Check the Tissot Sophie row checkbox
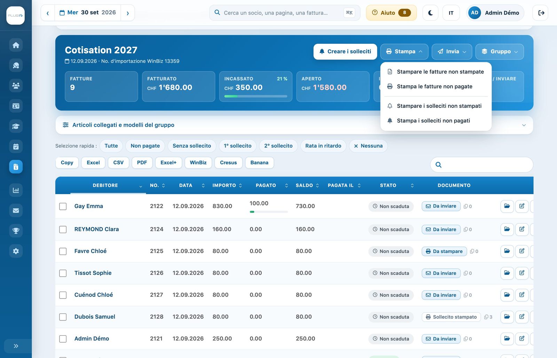The width and height of the screenshot is (557, 358). tap(63, 273)
